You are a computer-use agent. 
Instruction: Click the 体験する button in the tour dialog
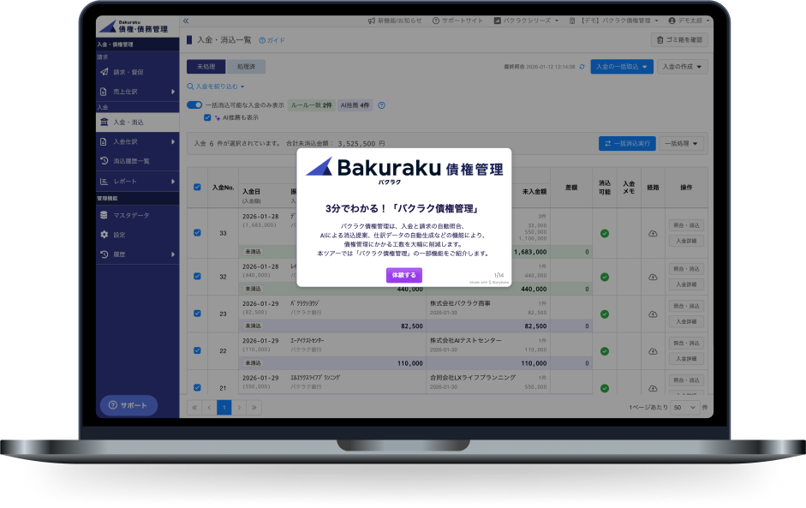point(404,275)
